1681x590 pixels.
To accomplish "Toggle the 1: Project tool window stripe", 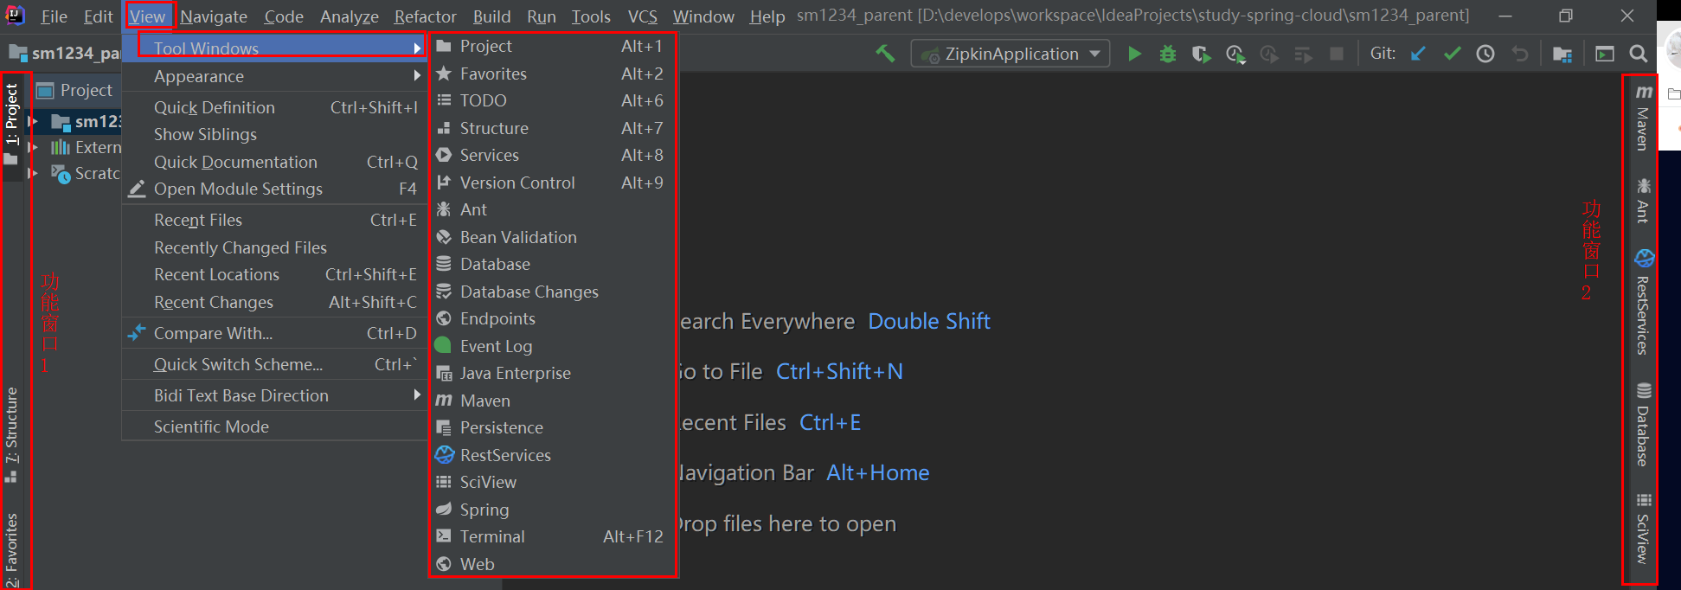I will (11, 125).
